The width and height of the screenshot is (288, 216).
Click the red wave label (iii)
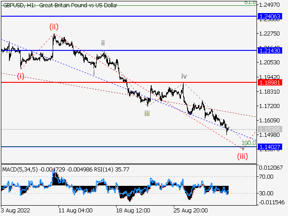tap(243, 156)
